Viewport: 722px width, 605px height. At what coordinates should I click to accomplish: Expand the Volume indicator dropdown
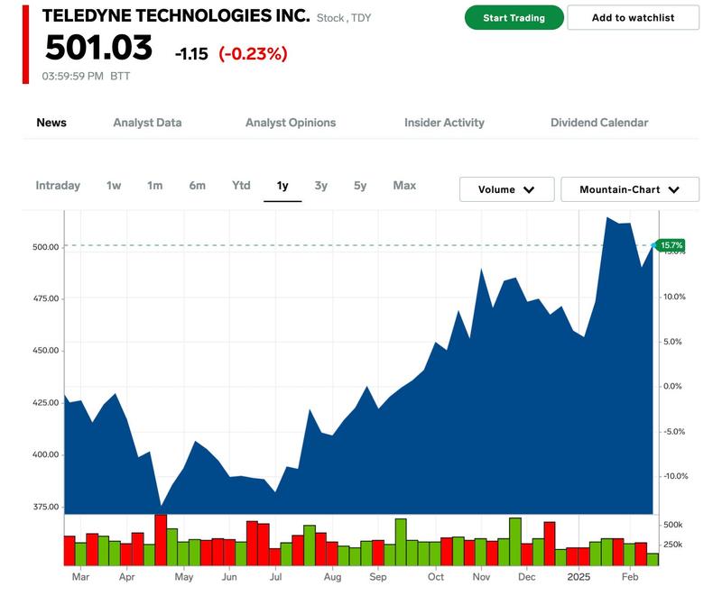(506, 189)
